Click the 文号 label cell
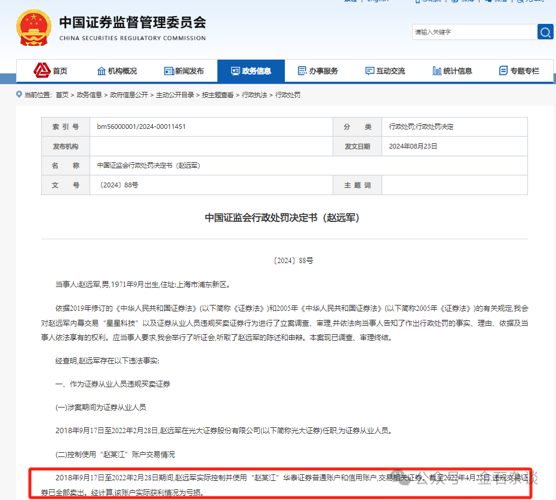This screenshot has height=500, width=556. 66,185
